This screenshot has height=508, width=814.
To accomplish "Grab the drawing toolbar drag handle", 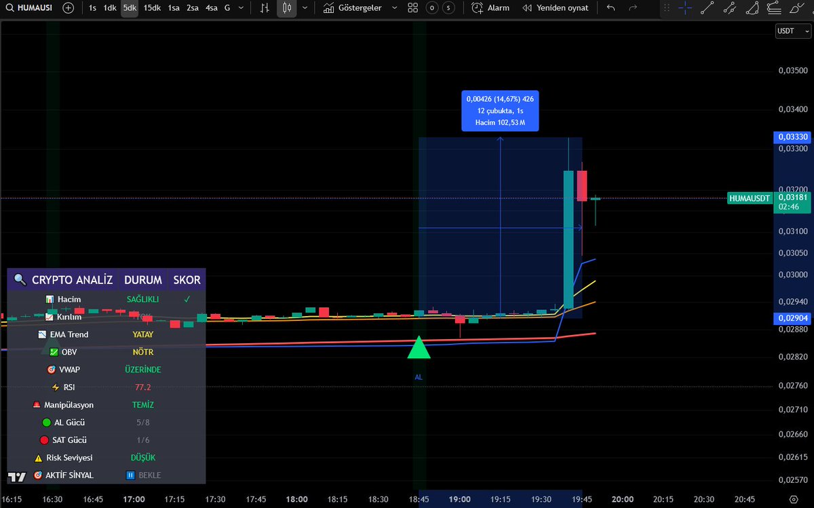I will 667,8.
